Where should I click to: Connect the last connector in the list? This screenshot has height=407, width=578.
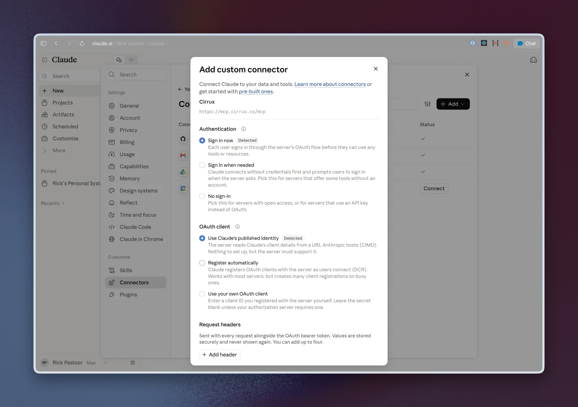tap(434, 189)
